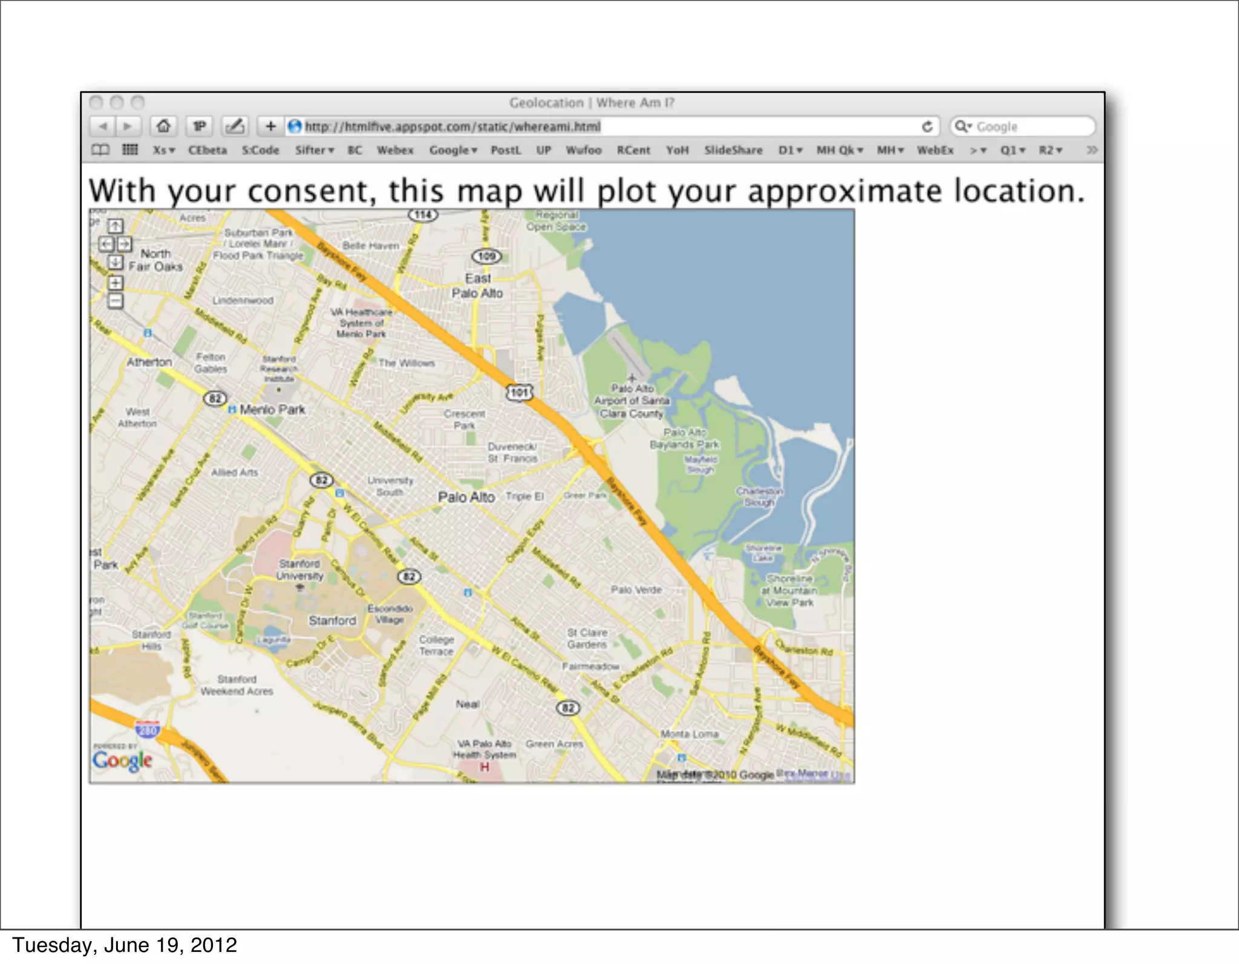Image resolution: width=1239 pixels, height=964 pixels.
Task: Click the Add bookmark plus button
Action: click(270, 126)
